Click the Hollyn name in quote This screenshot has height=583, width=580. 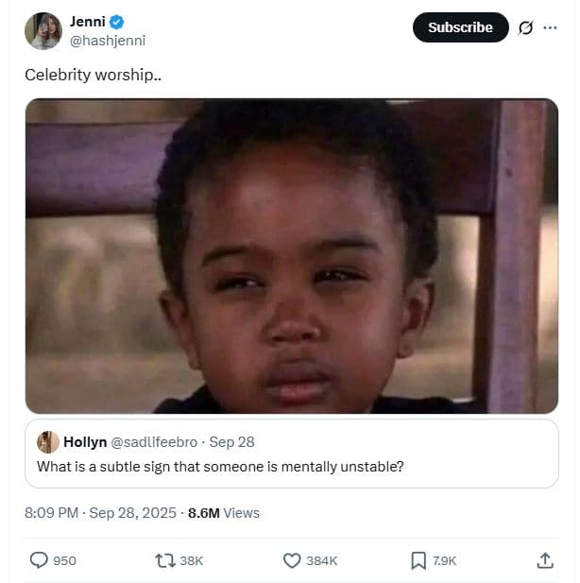[85, 442]
